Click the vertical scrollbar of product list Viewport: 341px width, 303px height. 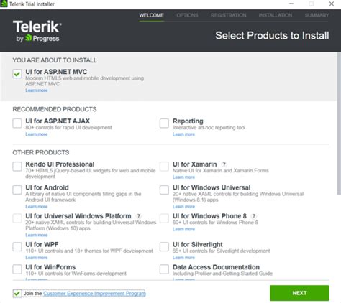pyautogui.click(x=339, y=123)
